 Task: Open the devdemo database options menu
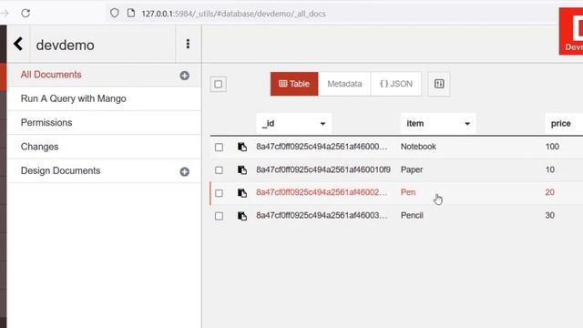tap(188, 44)
